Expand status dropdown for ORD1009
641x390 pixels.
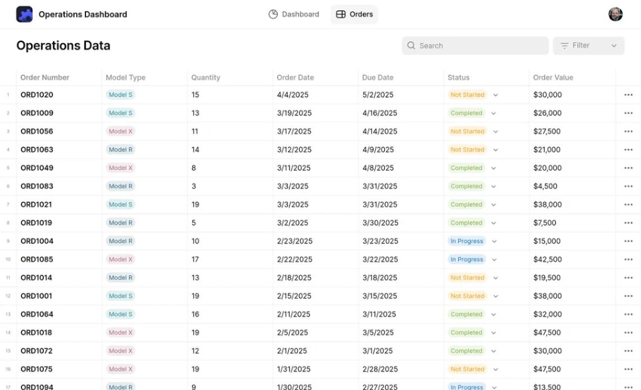494,114
